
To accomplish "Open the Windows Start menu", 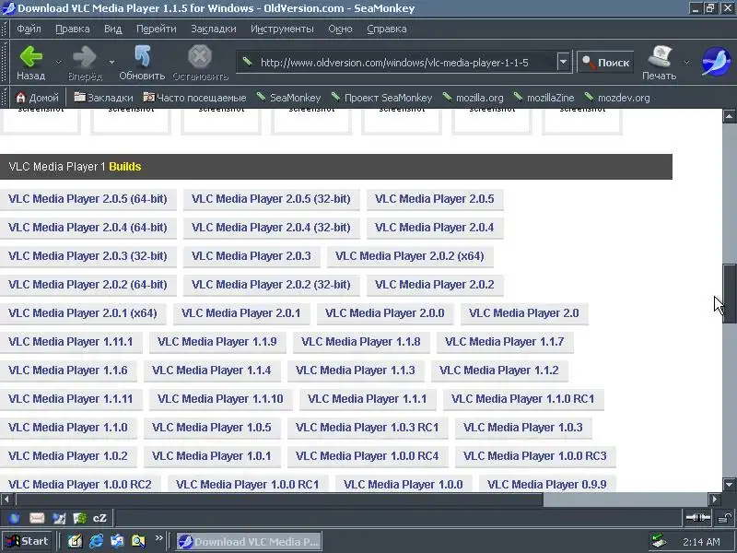I will [28, 541].
